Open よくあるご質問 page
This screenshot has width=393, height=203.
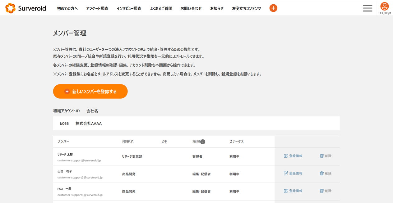[161, 9]
